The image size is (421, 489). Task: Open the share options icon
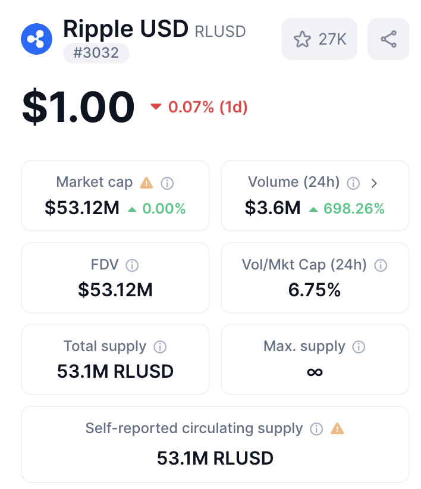[388, 39]
